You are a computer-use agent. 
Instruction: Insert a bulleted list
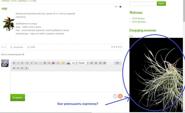tap(58, 63)
